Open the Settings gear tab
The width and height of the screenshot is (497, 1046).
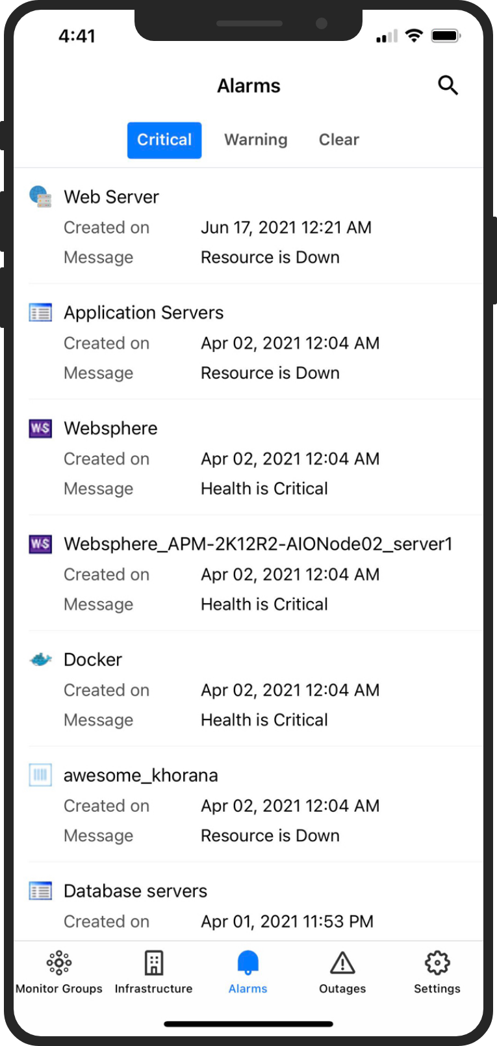coord(437,972)
